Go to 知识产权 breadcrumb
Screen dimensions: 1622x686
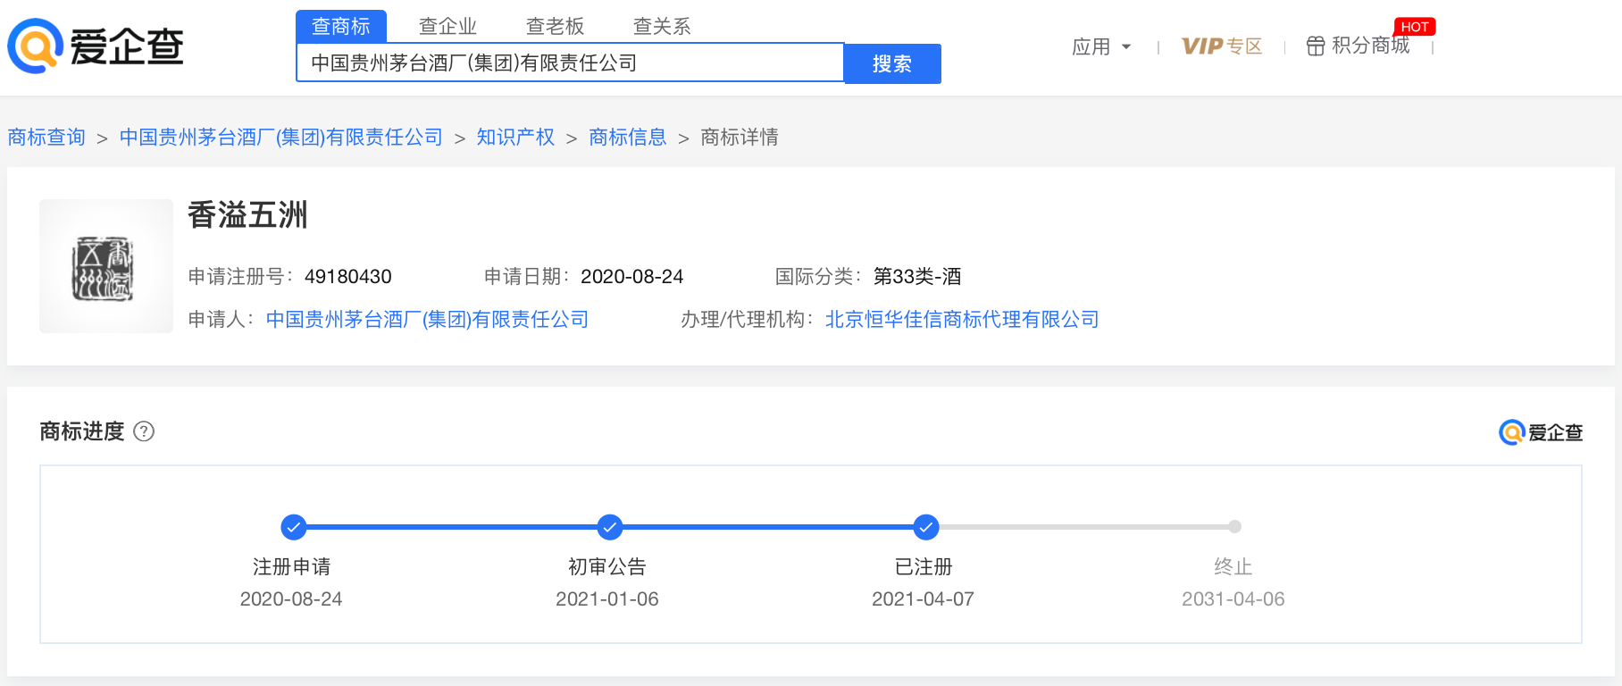(515, 137)
